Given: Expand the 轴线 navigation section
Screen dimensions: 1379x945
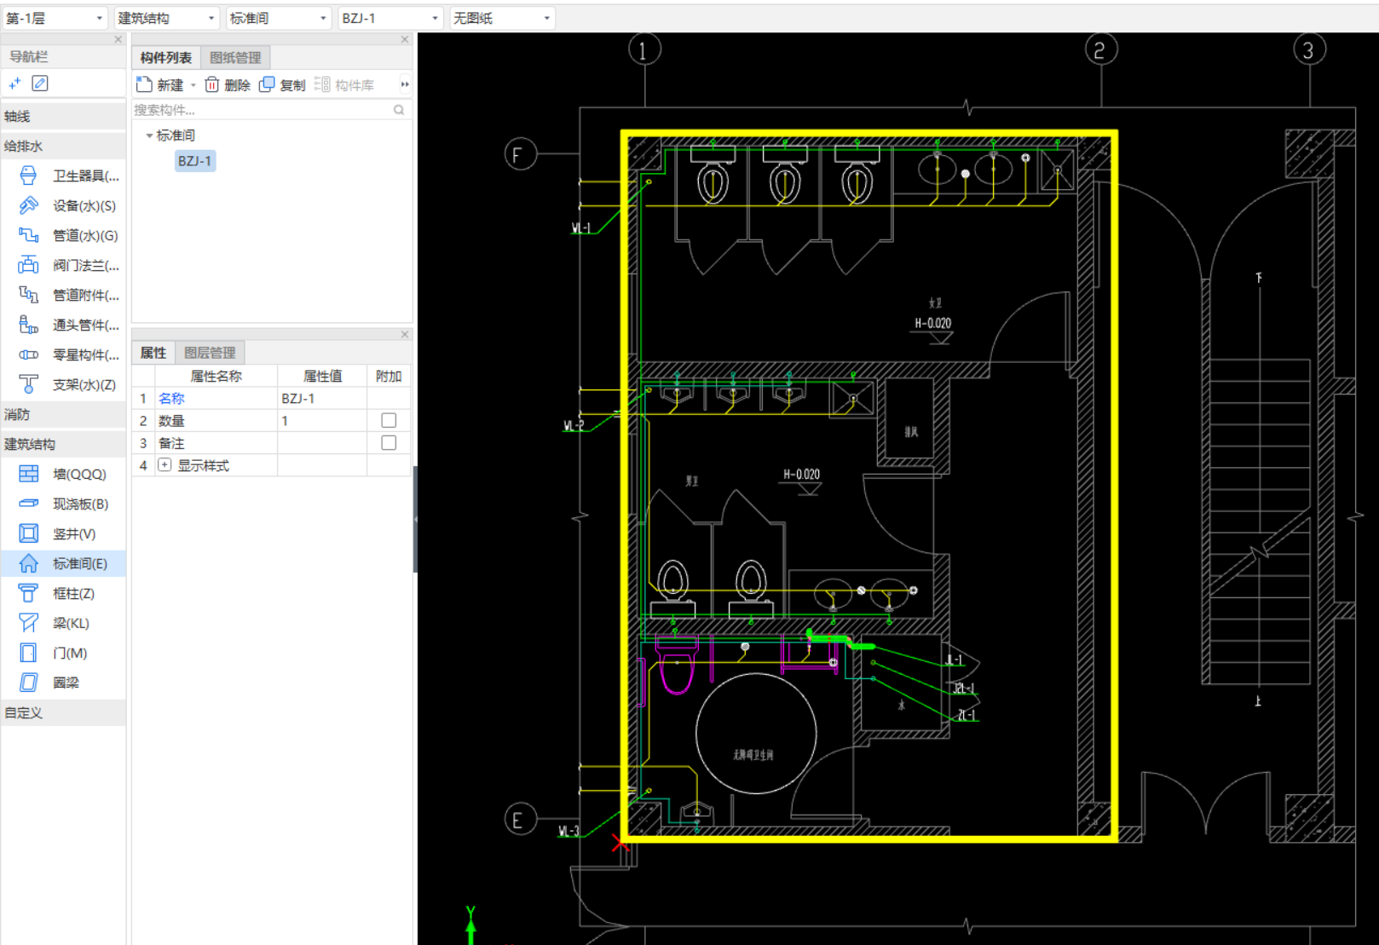Looking at the screenshot, I should [x=64, y=116].
